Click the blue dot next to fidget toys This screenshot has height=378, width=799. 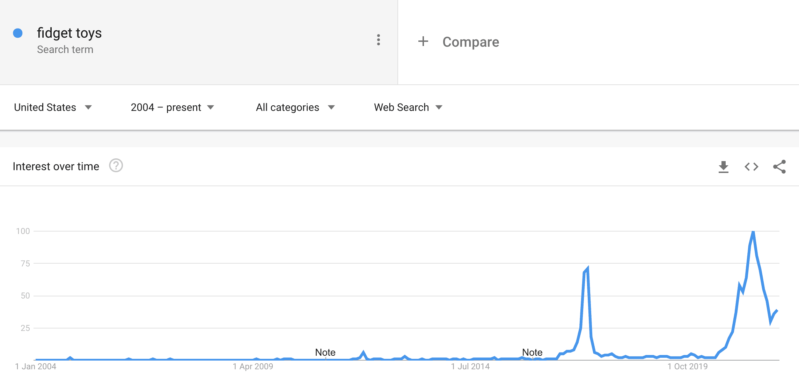tap(18, 33)
